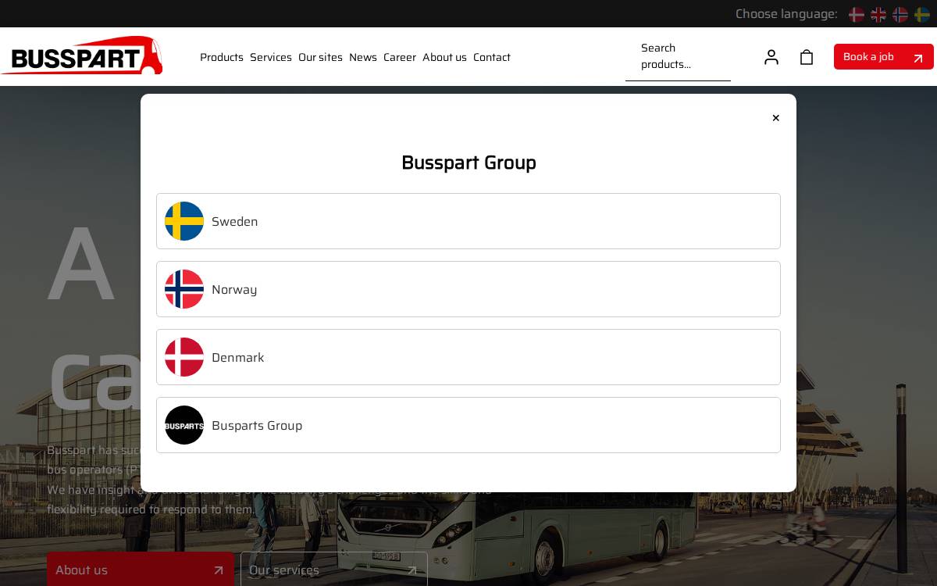
Task: Go to the Contact page
Action: pos(492,57)
